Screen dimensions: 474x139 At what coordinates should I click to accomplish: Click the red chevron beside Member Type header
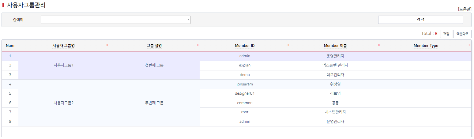tap(469, 45)
